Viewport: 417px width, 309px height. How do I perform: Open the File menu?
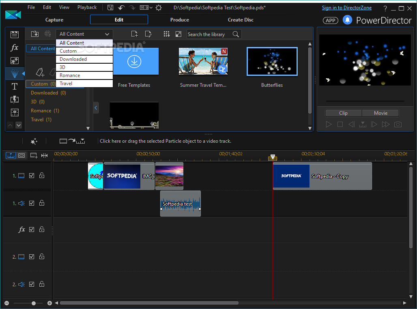31,7
